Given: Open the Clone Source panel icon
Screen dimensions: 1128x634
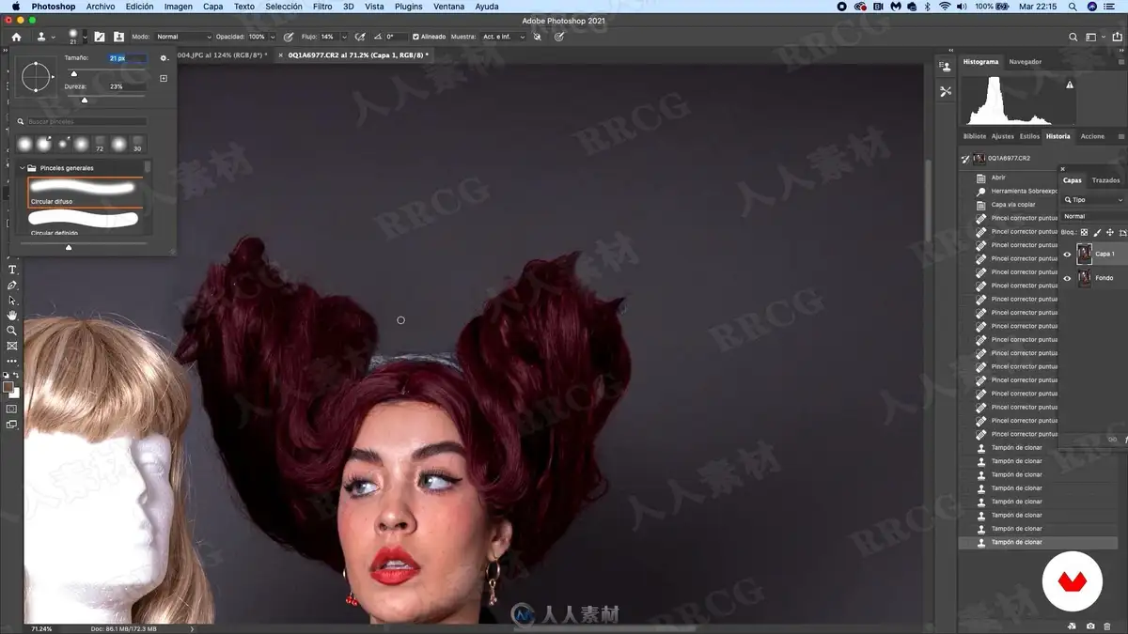Looking at the screenshot, I should tap(118, 37).
